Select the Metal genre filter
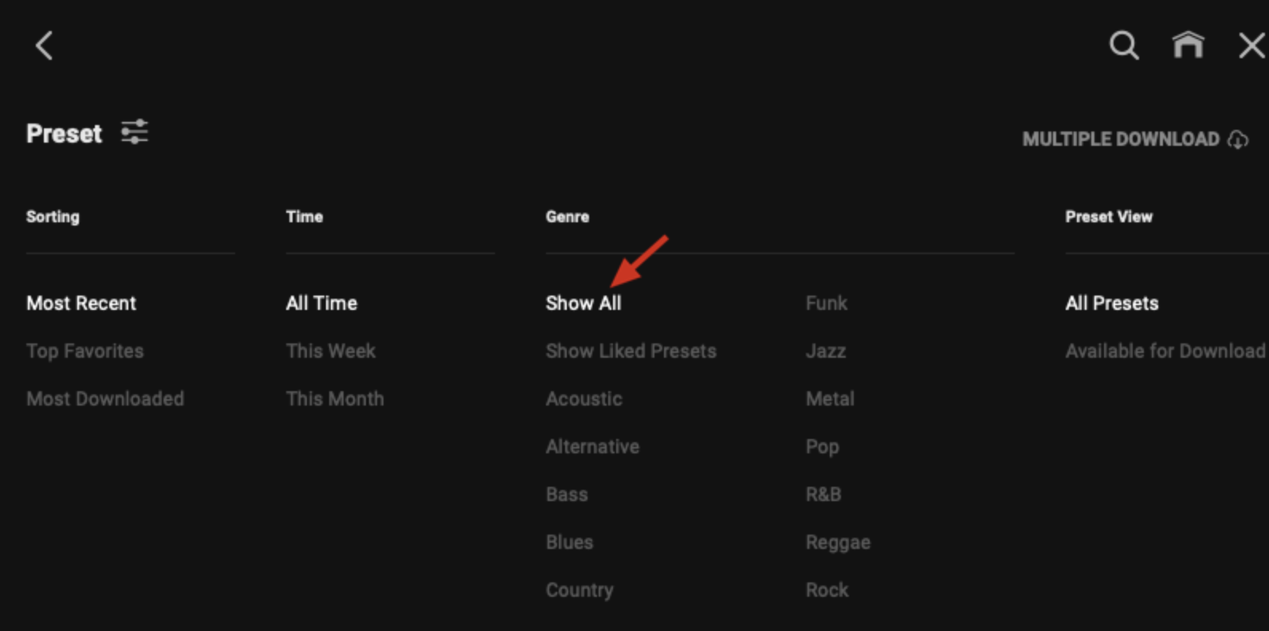The height and width of the screenshot is (631, 1269). coord(830,398)
